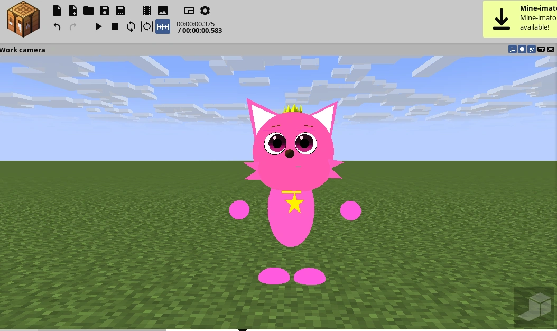Save the current project
This screenshot has width=557, height=331.
pos(105,10)
